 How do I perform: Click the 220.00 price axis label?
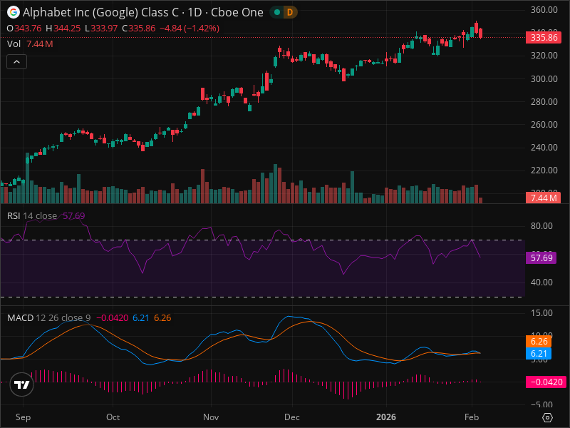click(544, 170)
